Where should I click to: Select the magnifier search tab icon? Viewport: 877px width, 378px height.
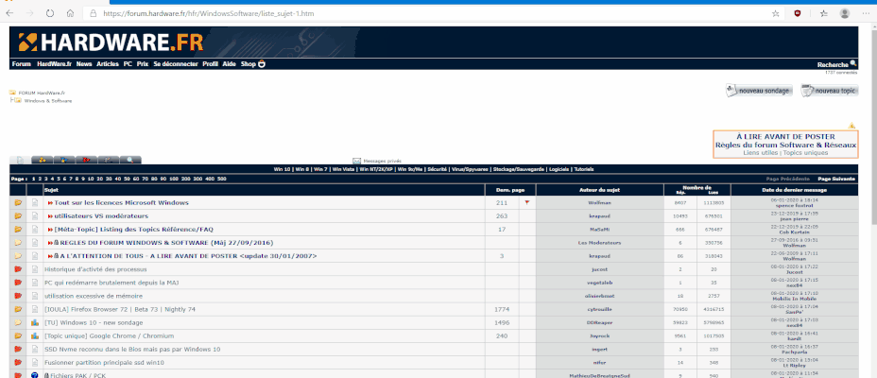click(130, 160)
